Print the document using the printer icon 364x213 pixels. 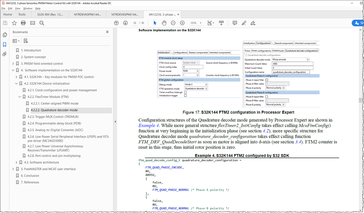pyautogui.click(x=23, y=23)
